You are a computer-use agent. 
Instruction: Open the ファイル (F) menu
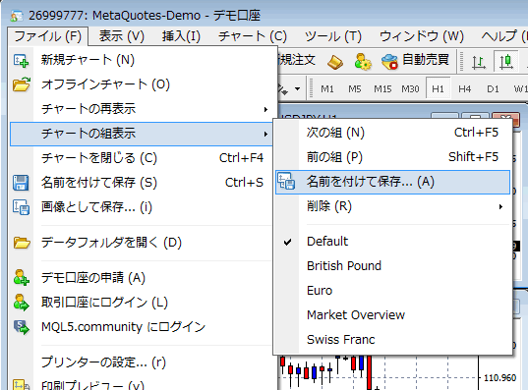click(x=47, y=36)
